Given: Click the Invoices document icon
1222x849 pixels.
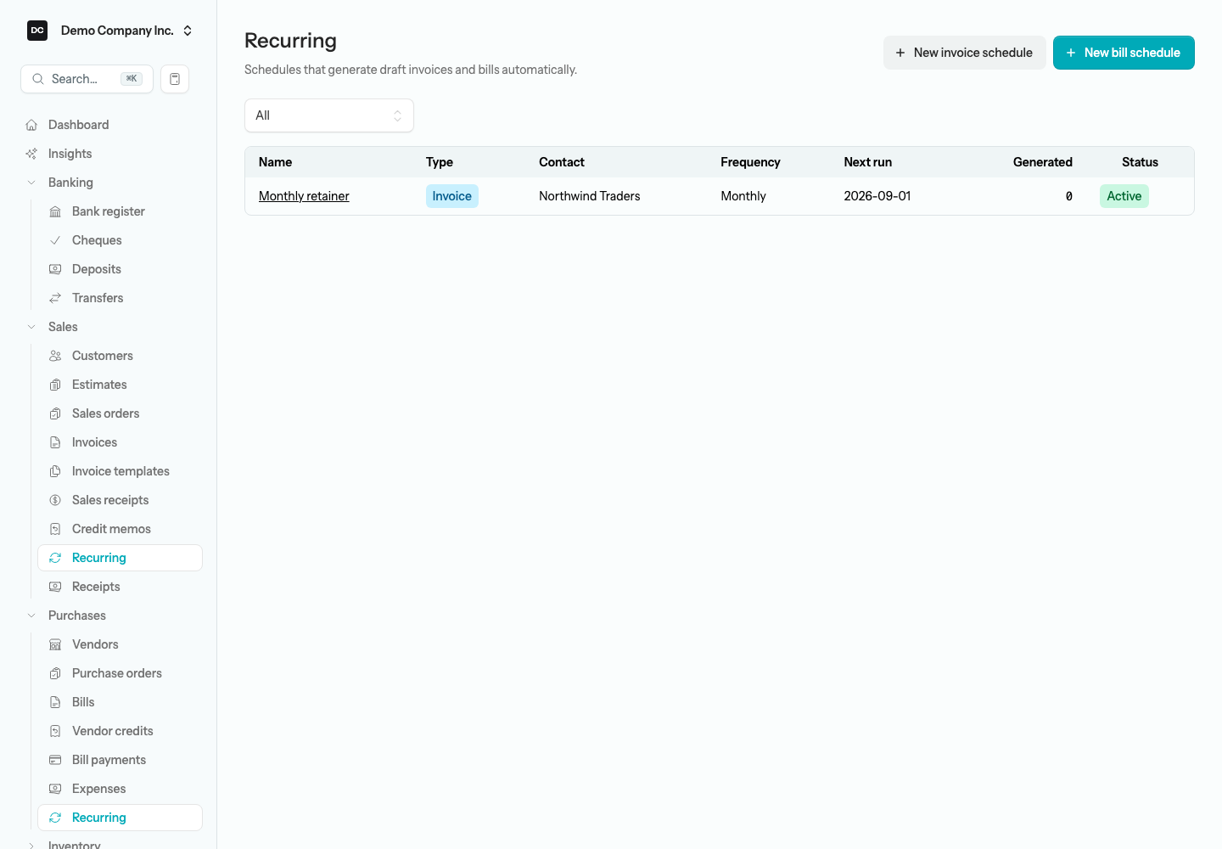Looking at the screenshot, I should [x=55, y=442].
